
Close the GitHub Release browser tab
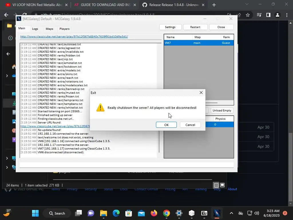click(x=203, y=5)
